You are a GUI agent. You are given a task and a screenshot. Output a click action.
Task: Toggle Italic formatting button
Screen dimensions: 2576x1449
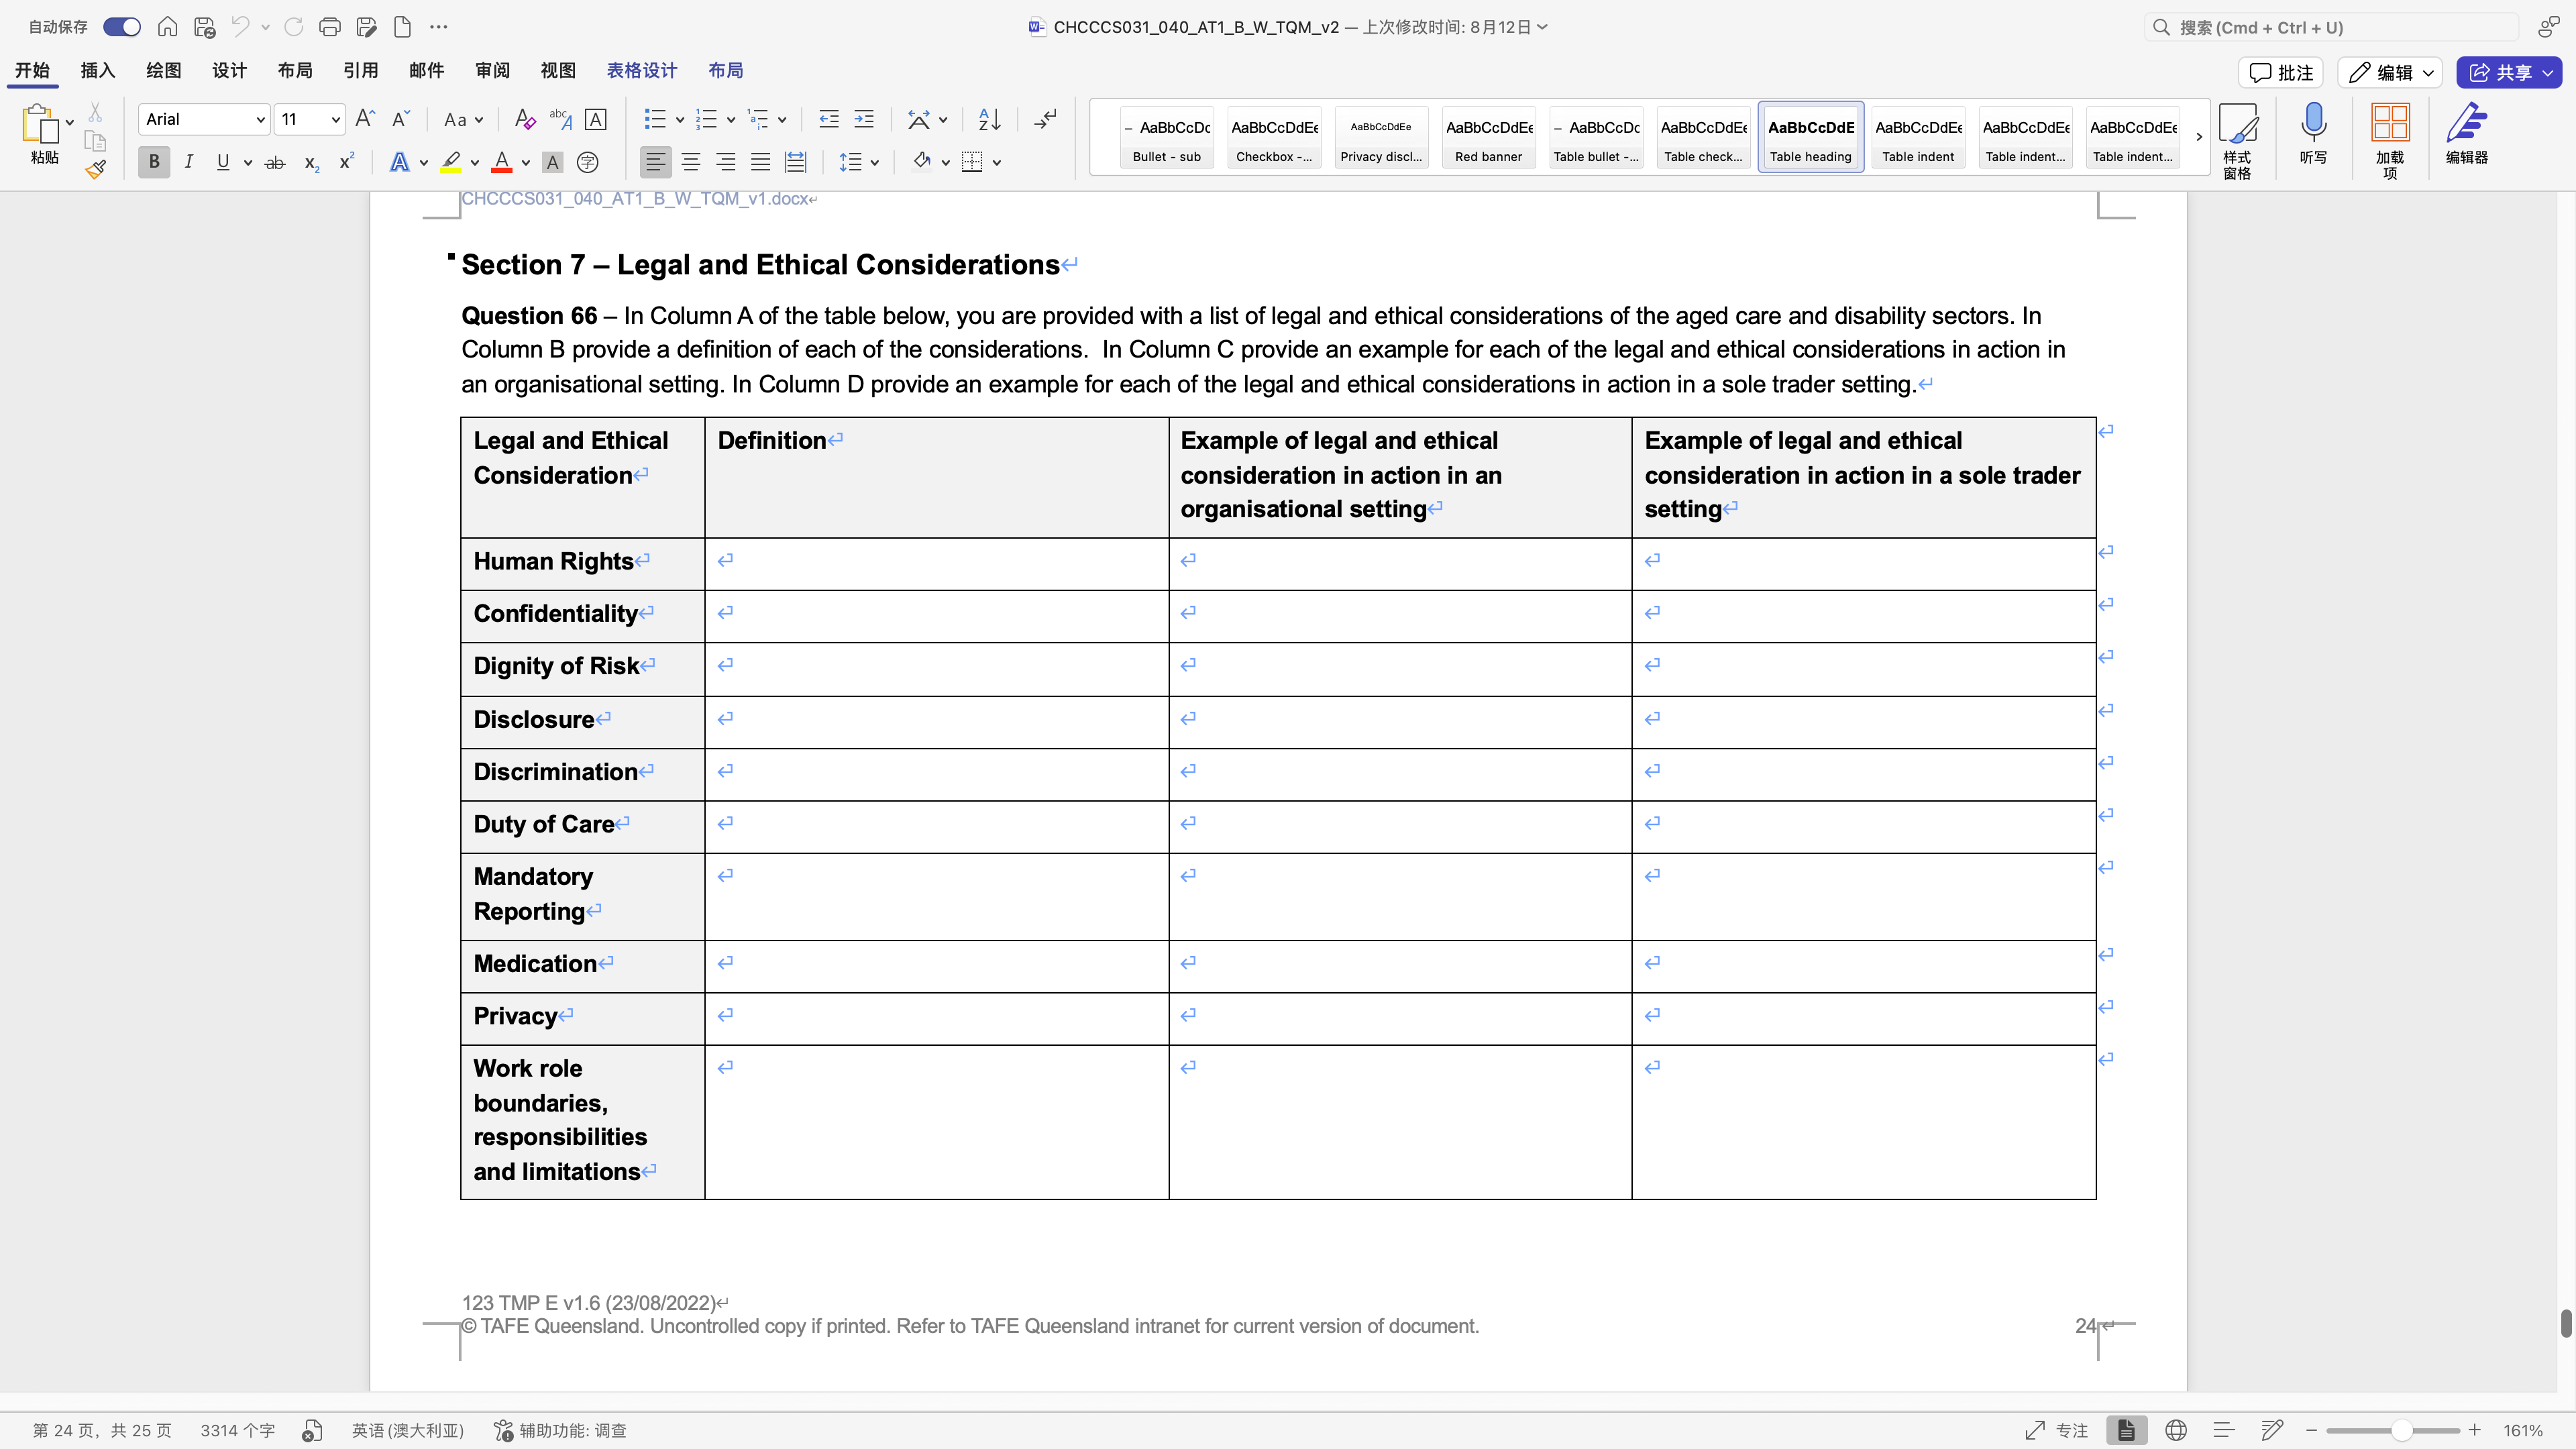point(188,162)
